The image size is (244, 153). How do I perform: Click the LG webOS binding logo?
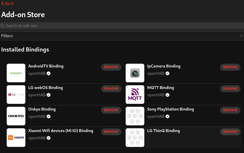[16, 95]
